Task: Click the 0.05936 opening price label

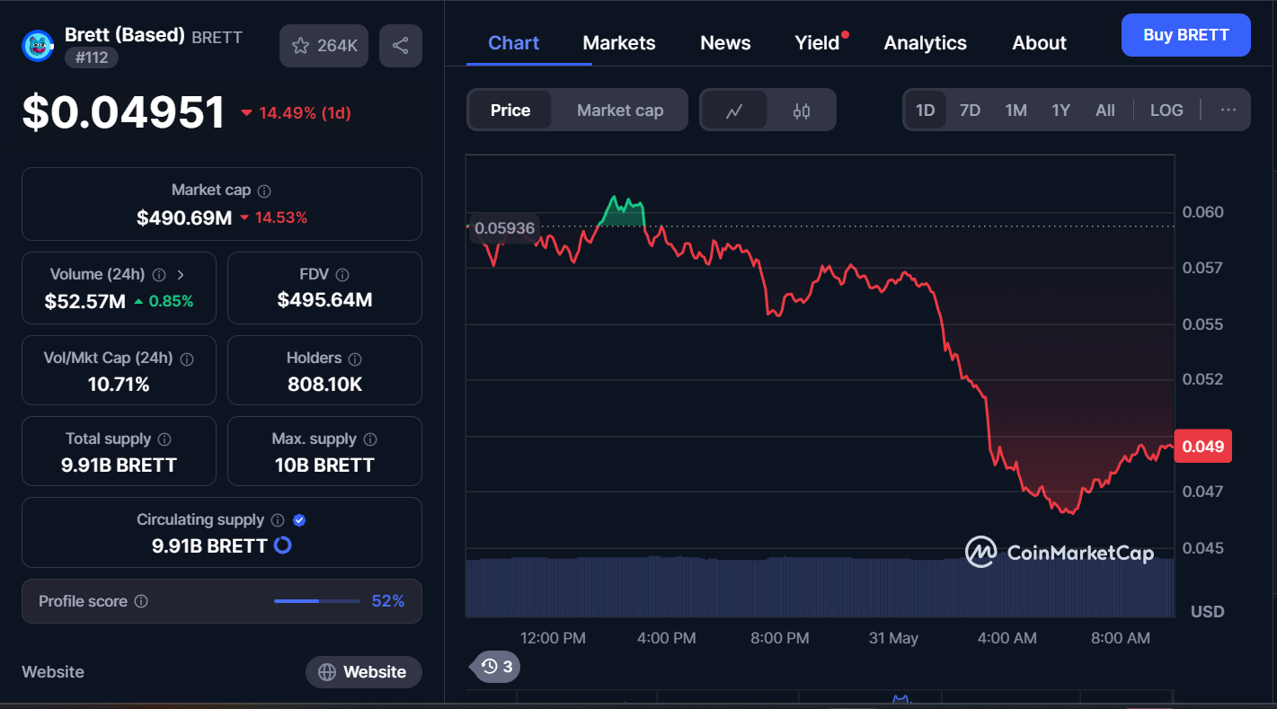Action: coord(504,228)
